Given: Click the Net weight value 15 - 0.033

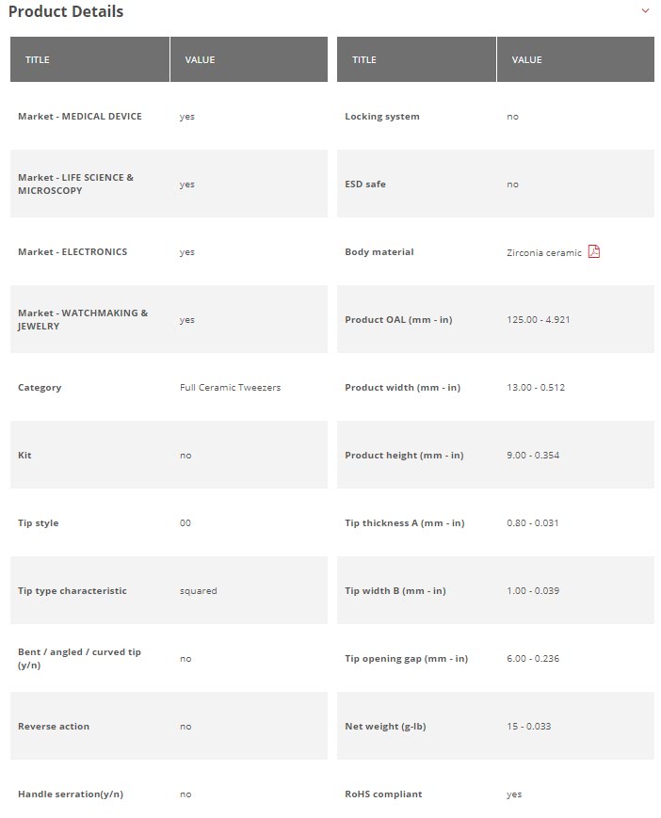Looking at the screenshot, I should (528, 726).
